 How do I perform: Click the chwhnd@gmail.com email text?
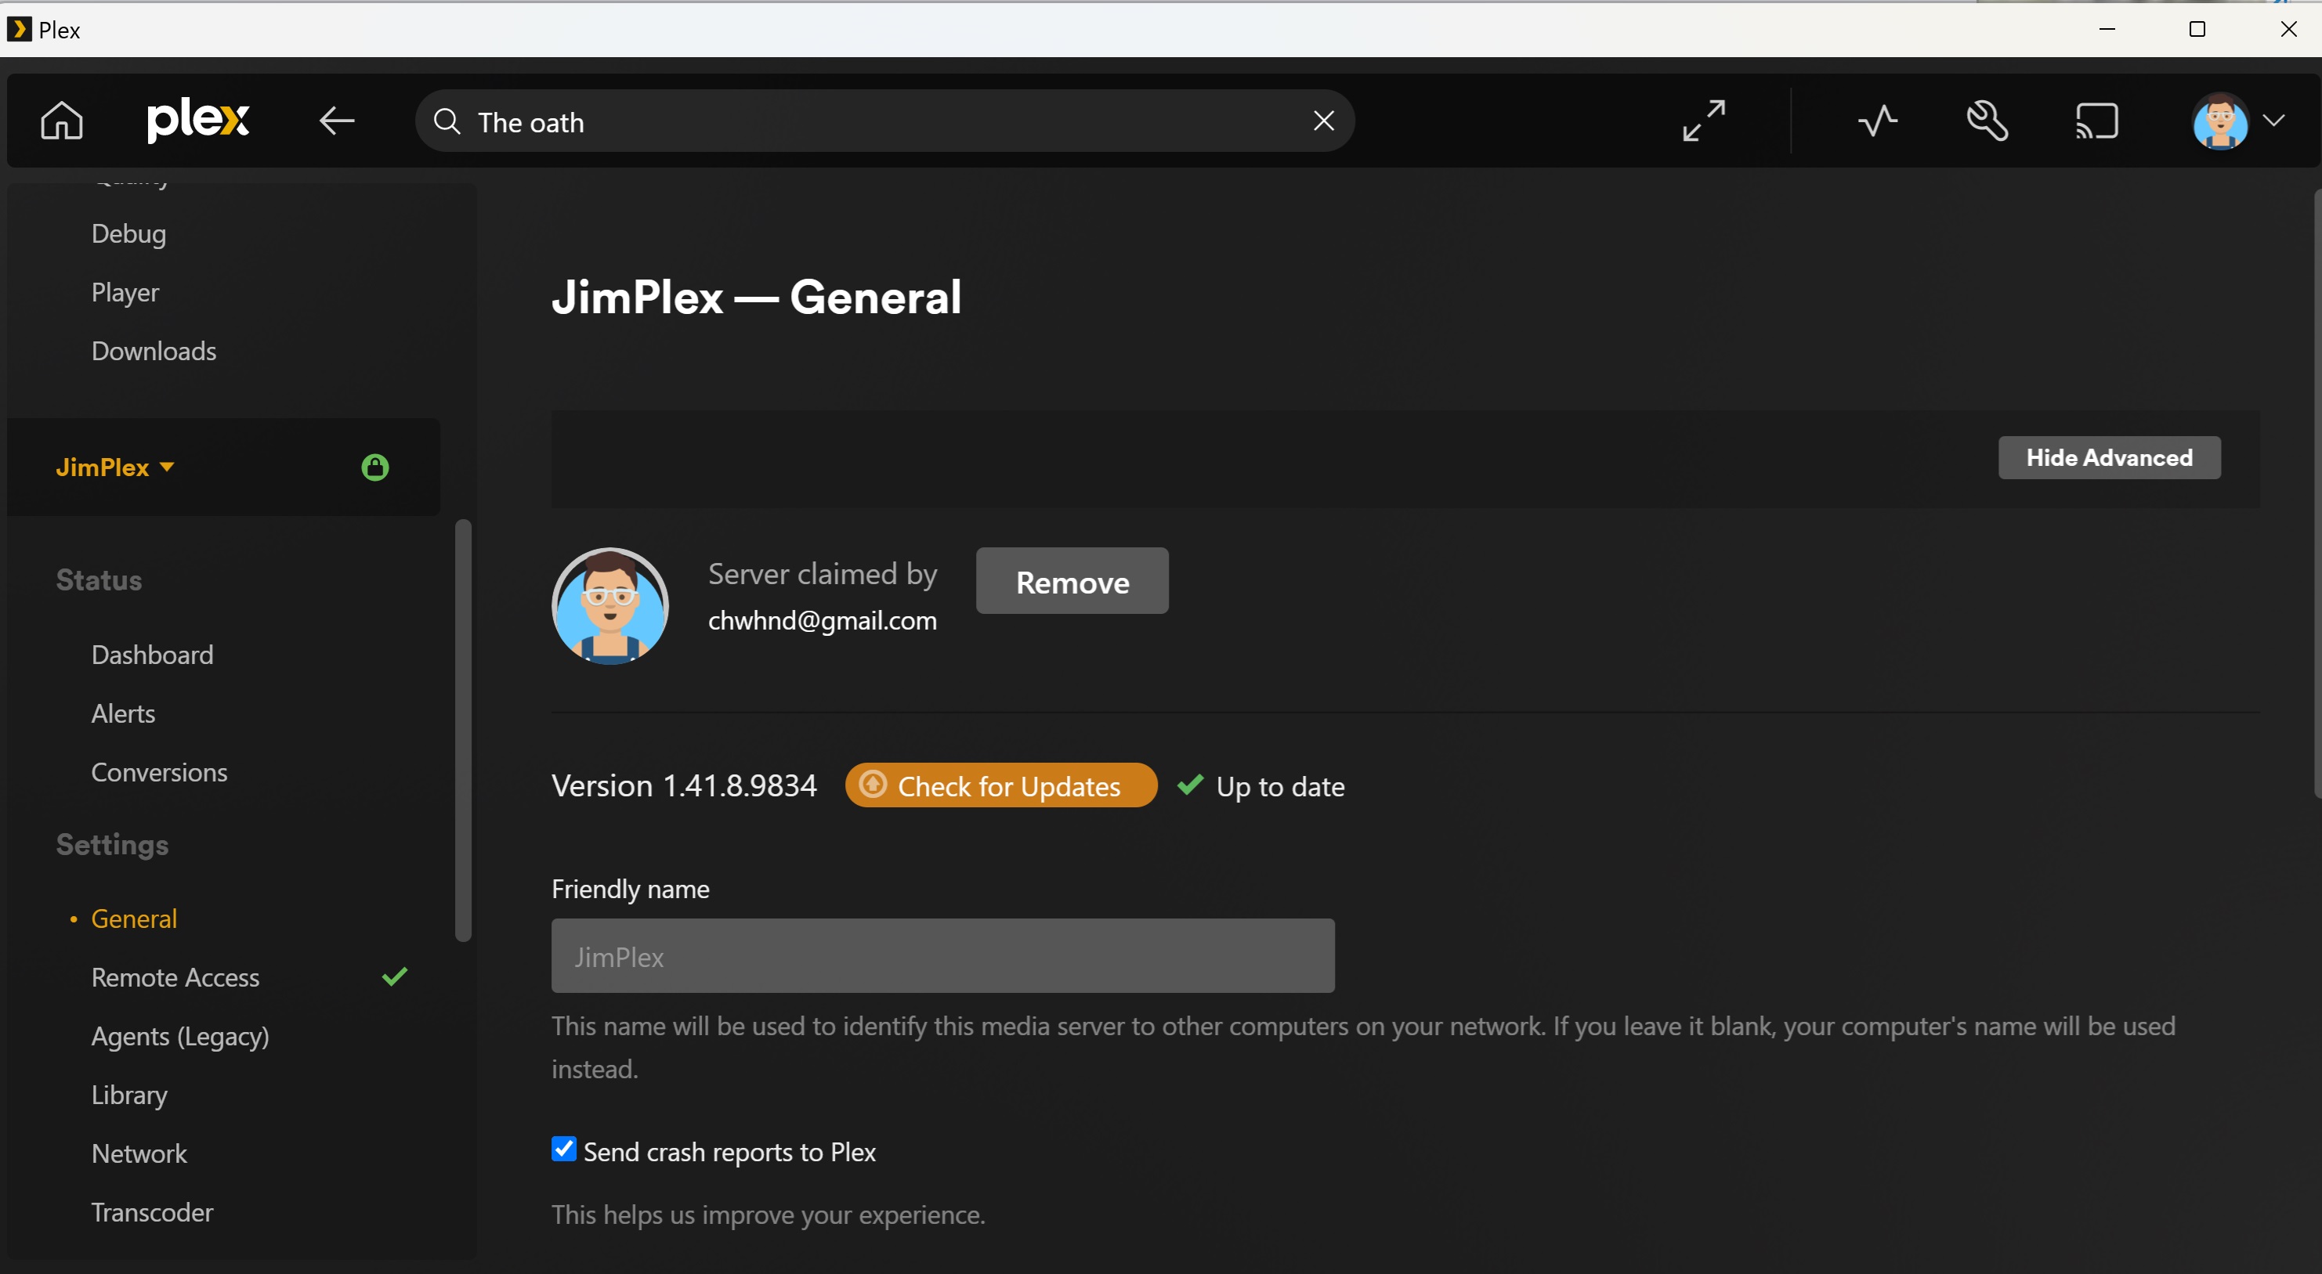(x=822, y=621)
